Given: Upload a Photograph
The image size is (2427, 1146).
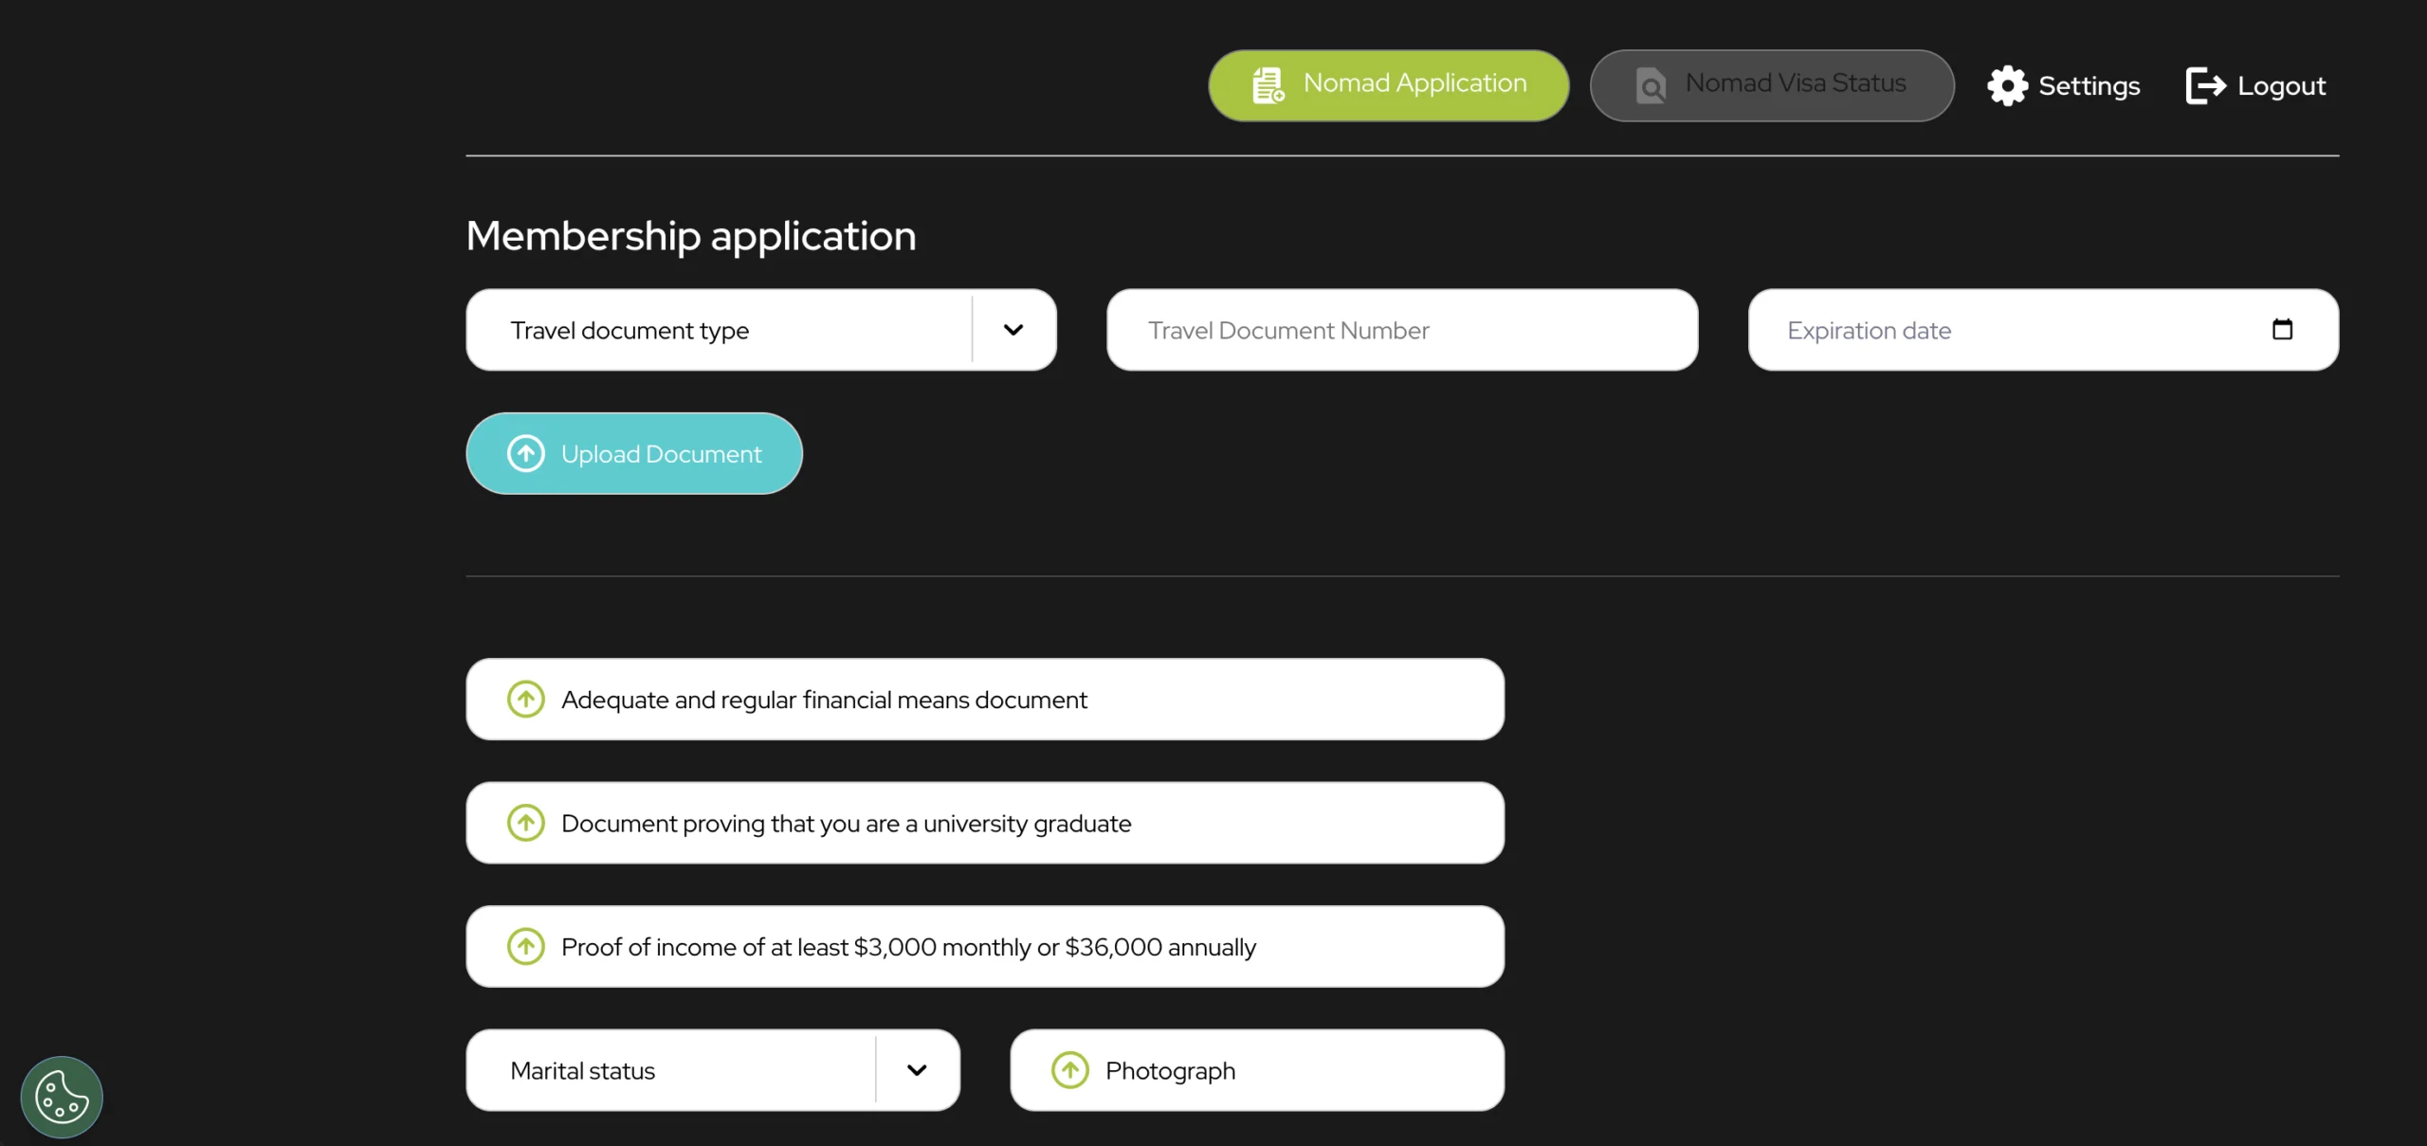Looking at the screenshot, I should [x=1257, y=1070].
